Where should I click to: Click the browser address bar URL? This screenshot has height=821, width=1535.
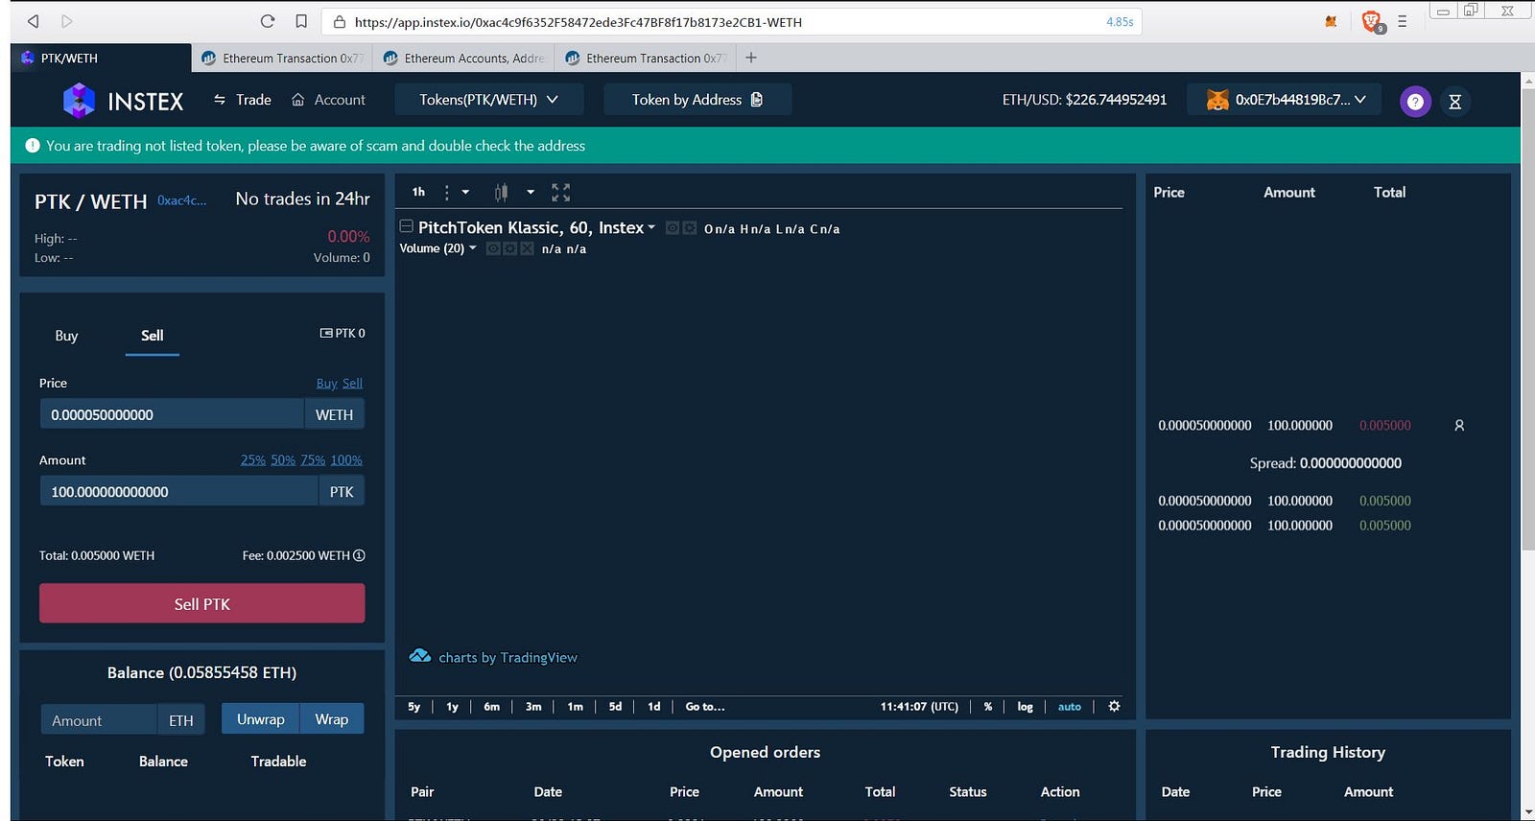[x=578, y=22]
